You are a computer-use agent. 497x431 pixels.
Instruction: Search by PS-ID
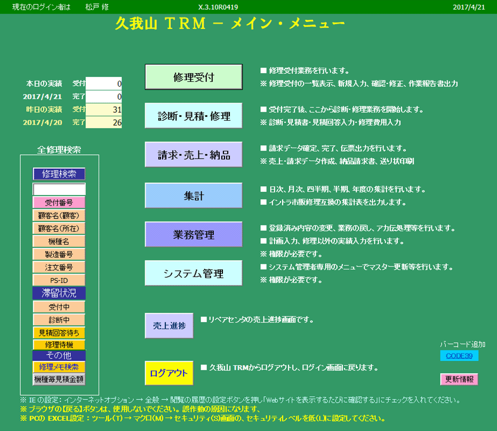point(59,280)
